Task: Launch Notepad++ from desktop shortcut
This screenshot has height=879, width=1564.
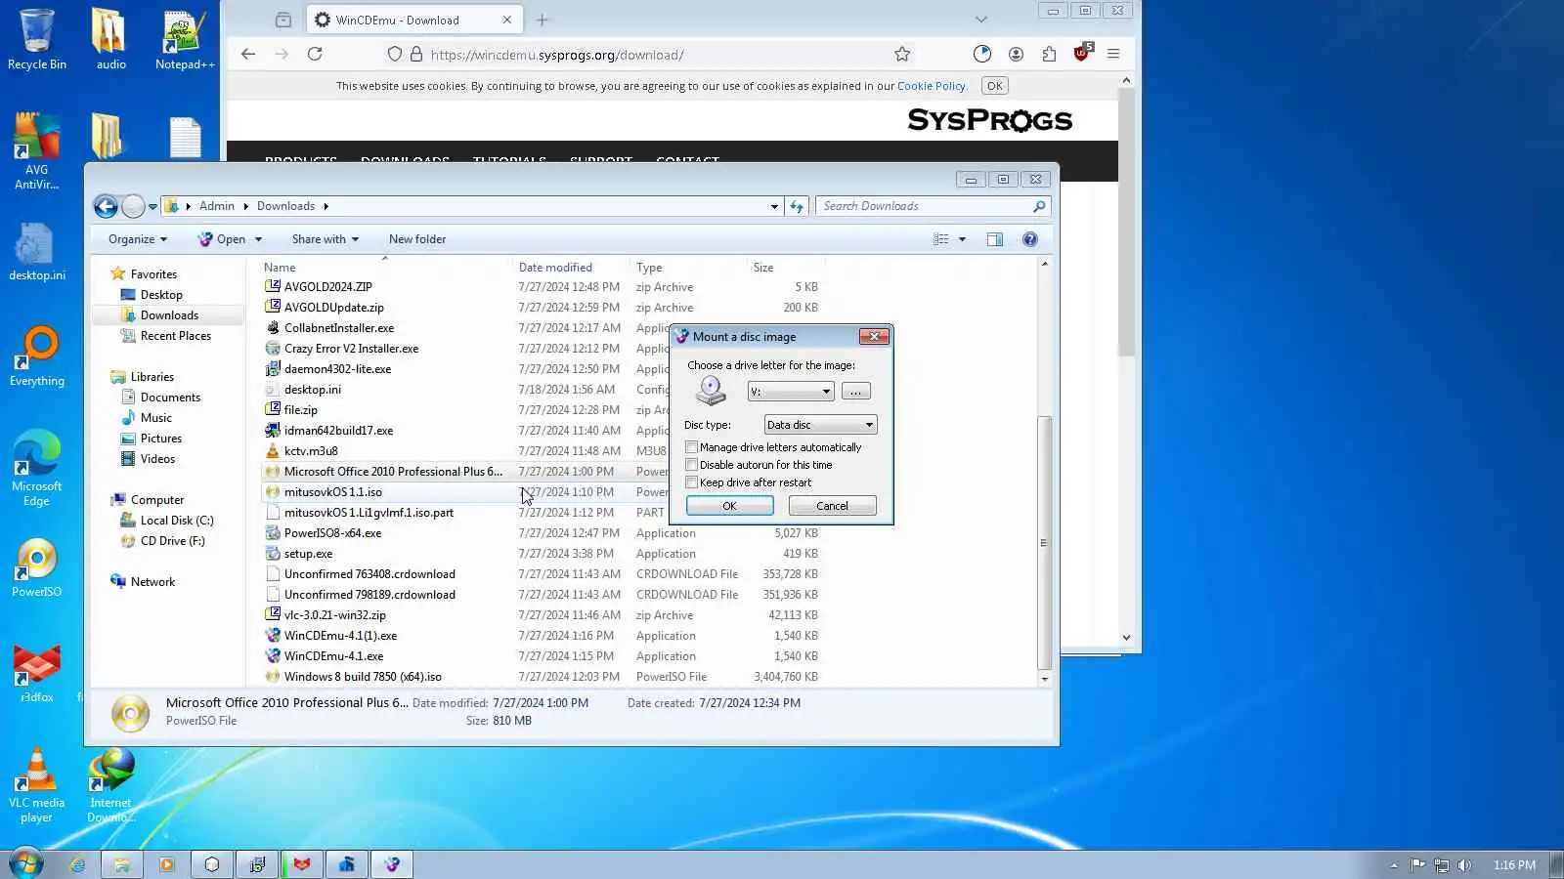Action: (x=184, y=39)
